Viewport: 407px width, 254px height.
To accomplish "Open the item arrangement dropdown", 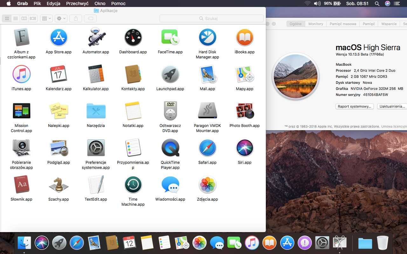I will pos(46,18).
